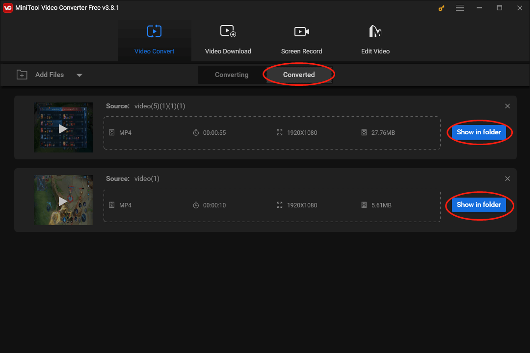Select the Converted list tab
Viewport: 530px width, 353px height.
pyautogui.click(x=299, y=75)
